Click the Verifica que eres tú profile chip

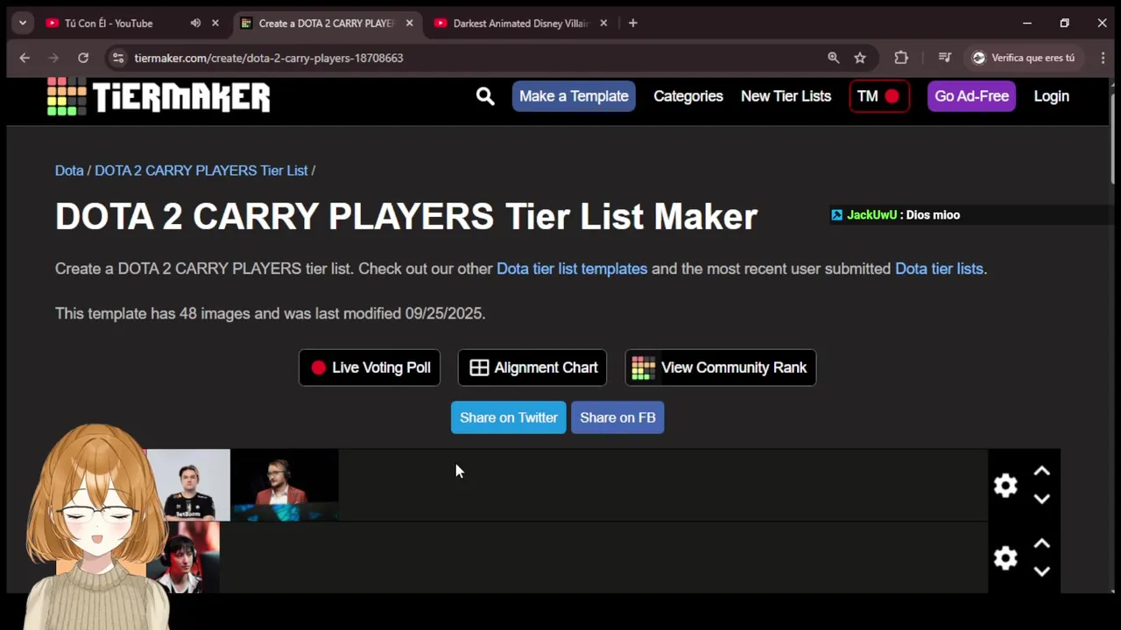1025,58
